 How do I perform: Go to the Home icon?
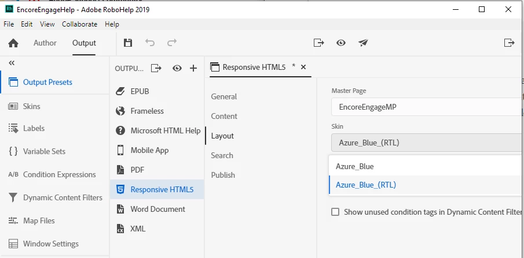pos(13,43)
